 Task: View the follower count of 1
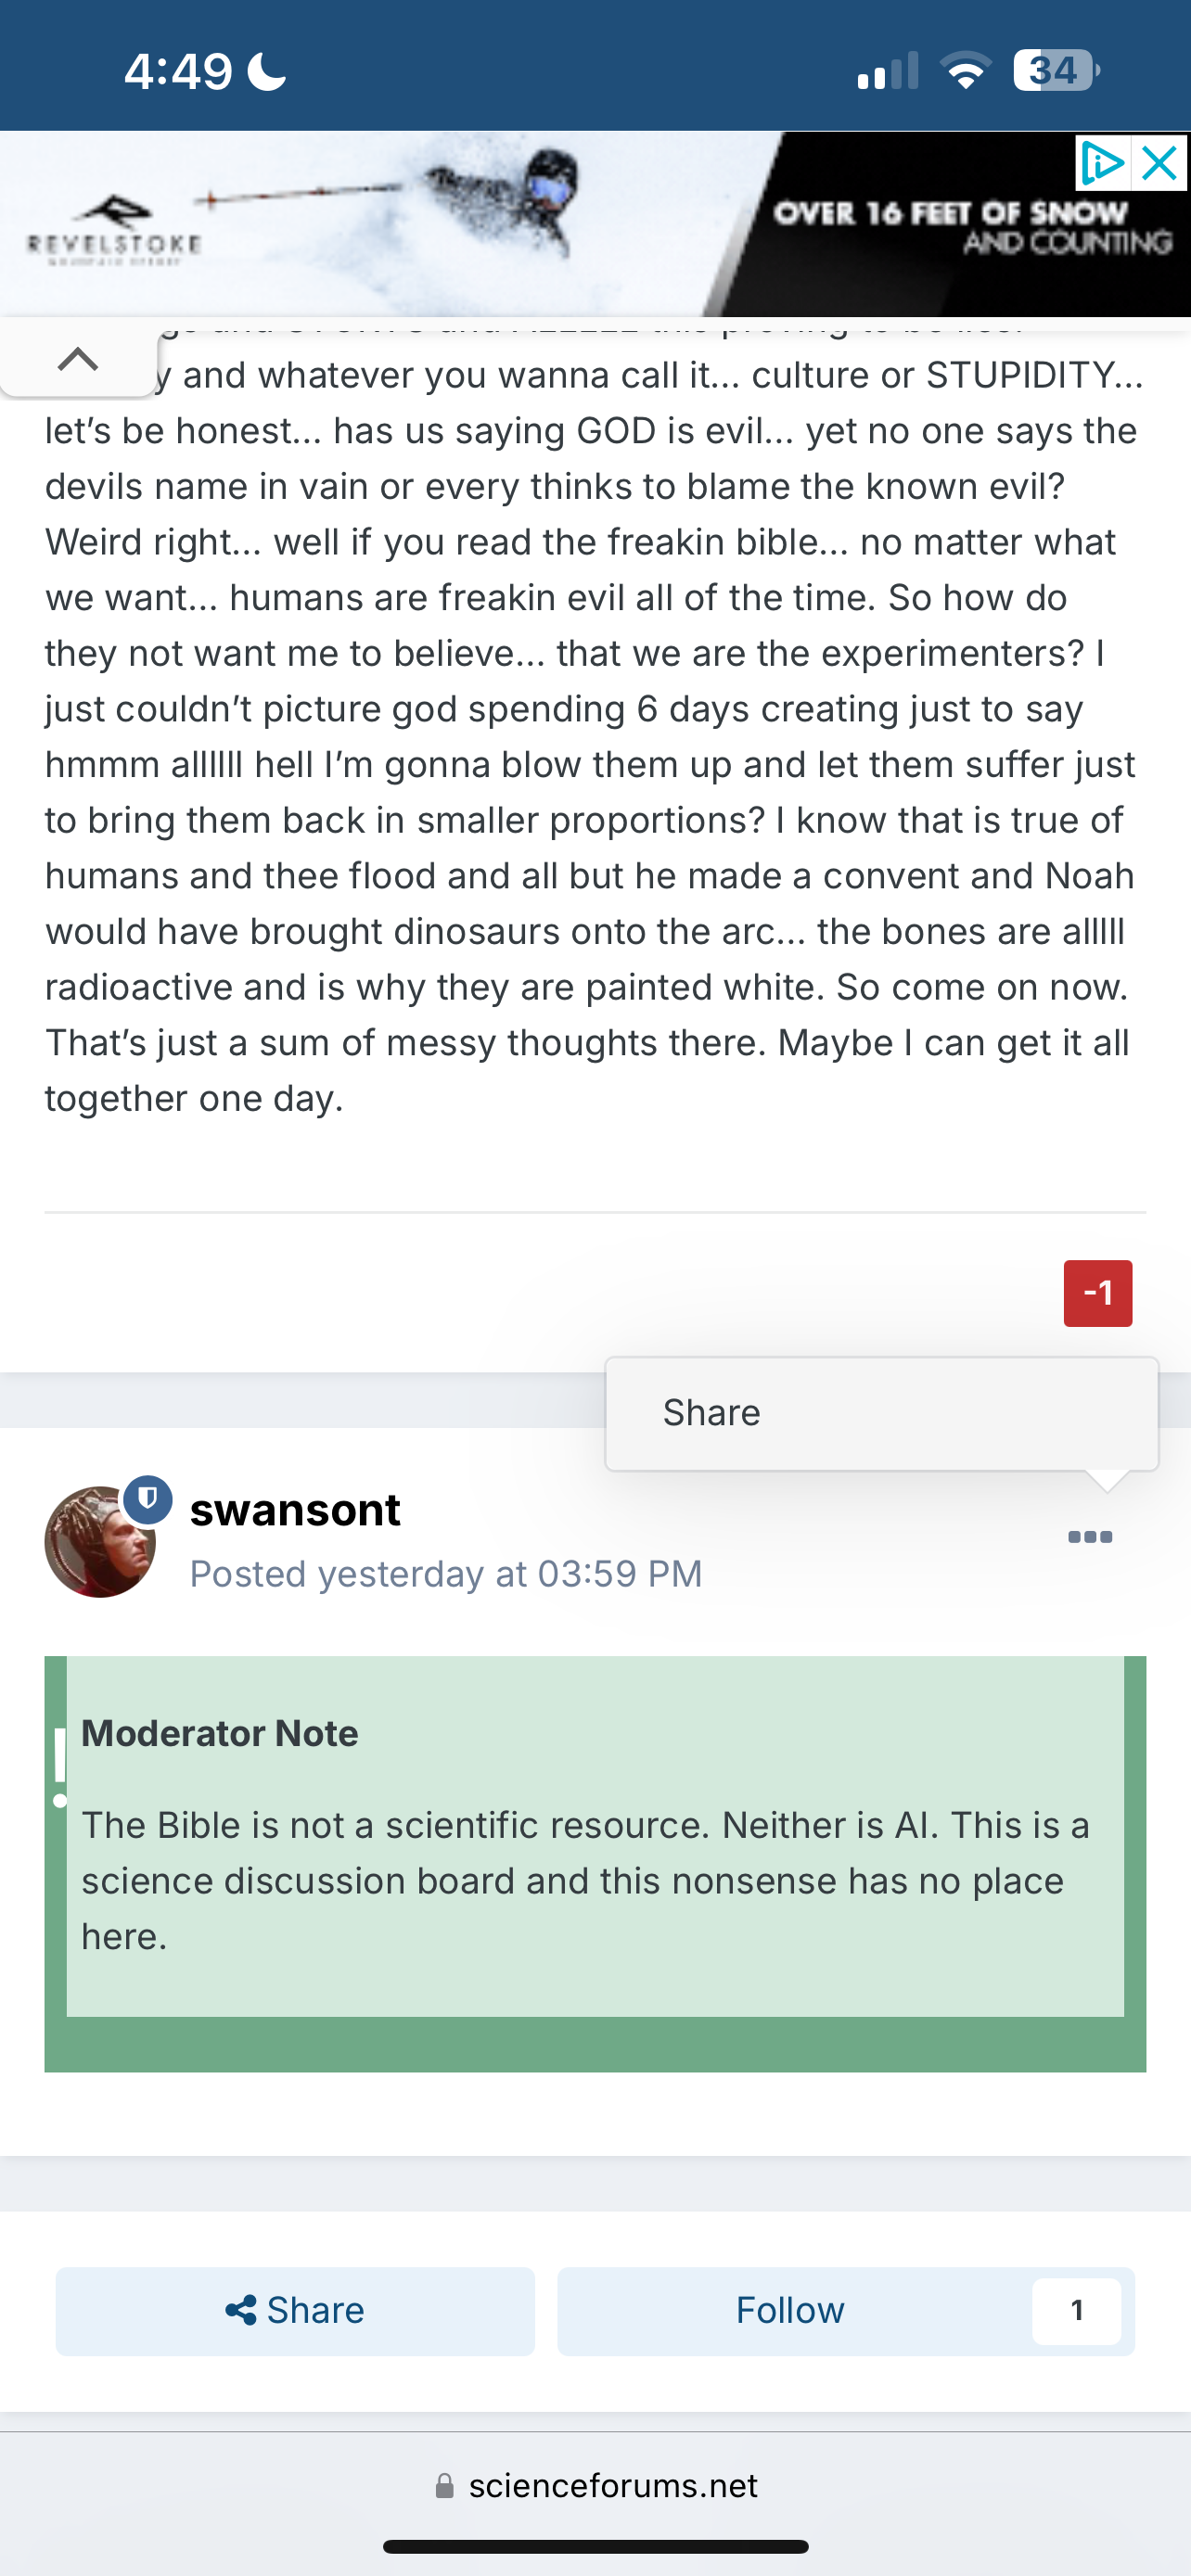(1076, 2311)
